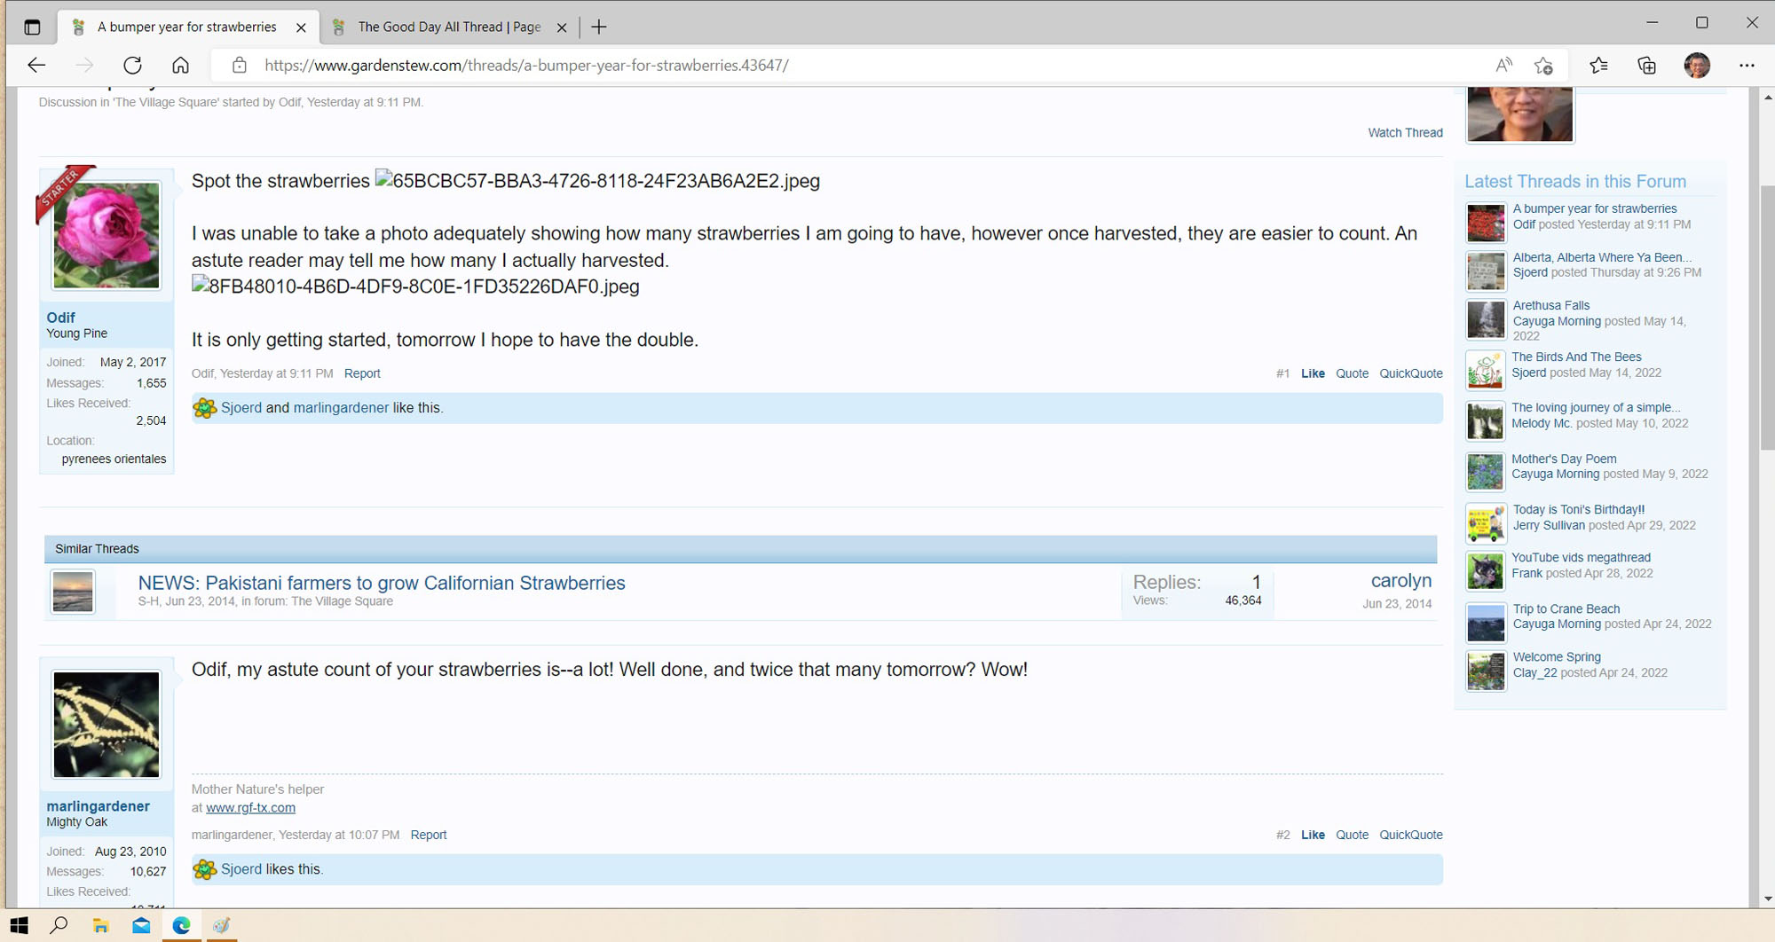This screenshot has width=1775, height=942.
Task: Open 'Today is Toni's Birthday!!' thread
Action: 1579,509
